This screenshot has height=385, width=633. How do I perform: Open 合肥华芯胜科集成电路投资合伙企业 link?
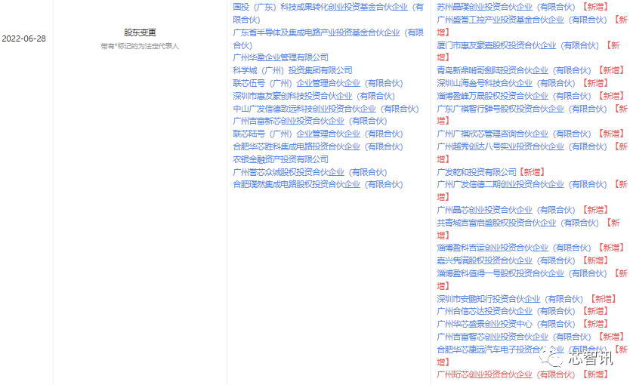(318, 147)
